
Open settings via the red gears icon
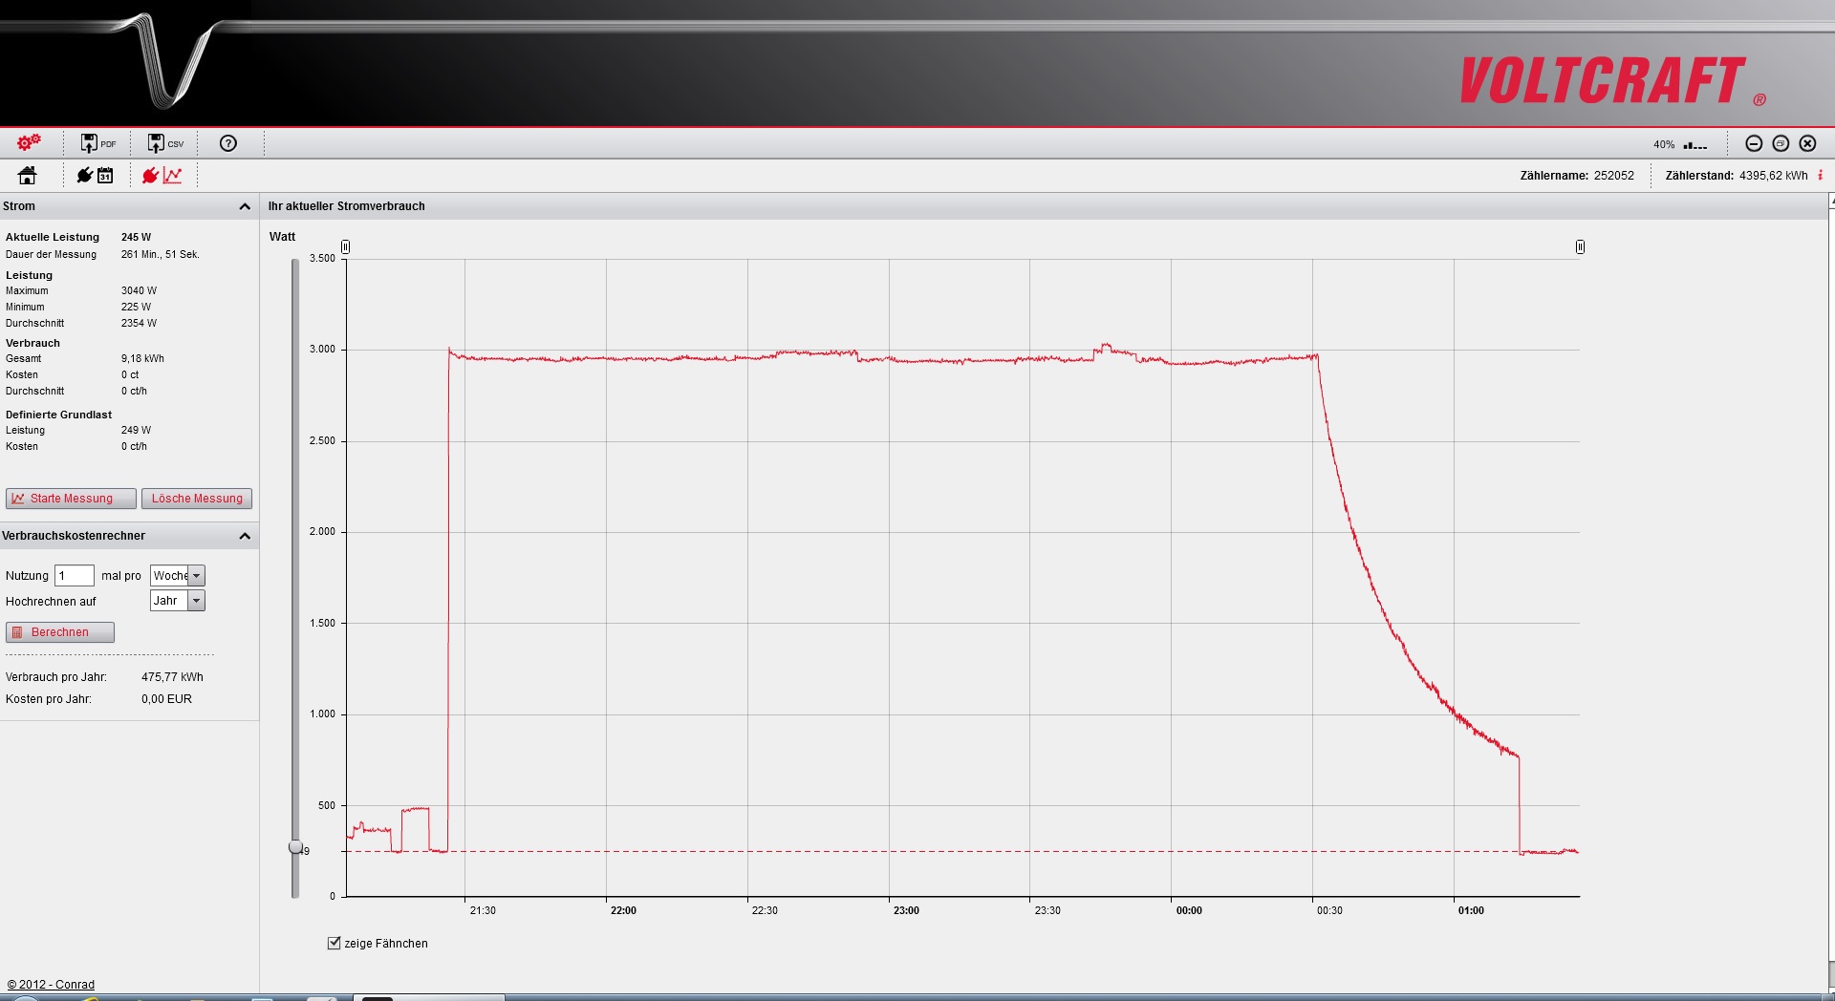pos(29,142)
